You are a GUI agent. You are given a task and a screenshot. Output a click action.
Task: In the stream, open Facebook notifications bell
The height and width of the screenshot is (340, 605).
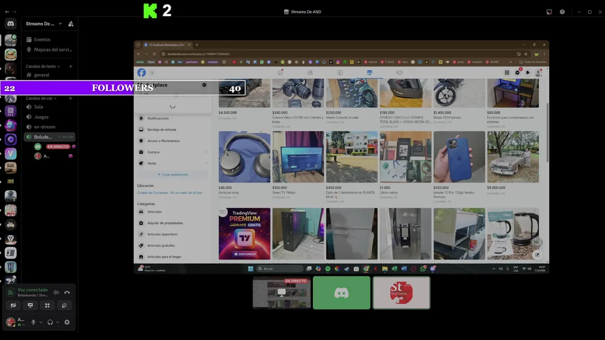click(x=527, y=72)
